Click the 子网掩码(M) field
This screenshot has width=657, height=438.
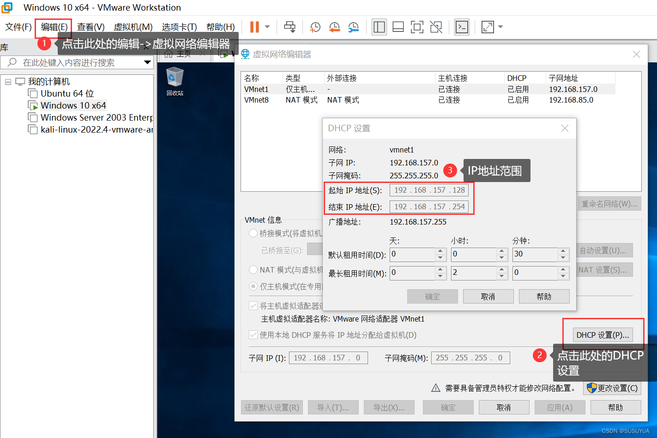(x=470, y=358)
